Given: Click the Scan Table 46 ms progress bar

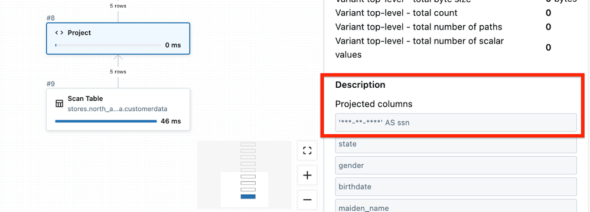Looking at the screenshot, I should pyautogui.click(x=106, y=121).
